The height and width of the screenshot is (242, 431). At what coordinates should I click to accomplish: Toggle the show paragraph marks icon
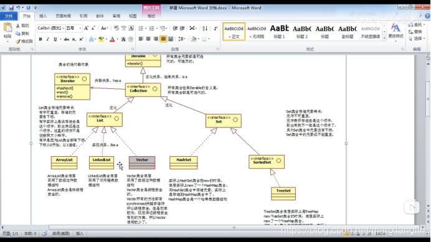pos(215,28)
